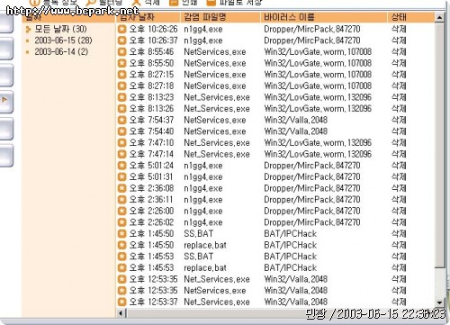The image size is (450, 325).
Task: Click the log icon for row 오후 10:26:37
Action: 121,41
